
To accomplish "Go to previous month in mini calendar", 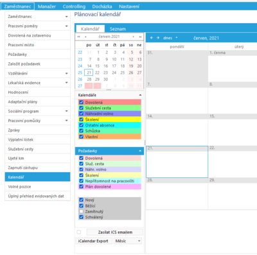I will pos(85,37).
